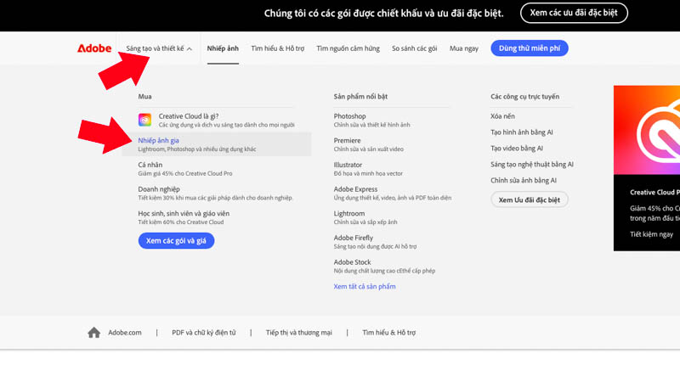Click the home icon beside Adobe.com
The height and width of the screenshot is (382, 680).
tap(94, 333)
